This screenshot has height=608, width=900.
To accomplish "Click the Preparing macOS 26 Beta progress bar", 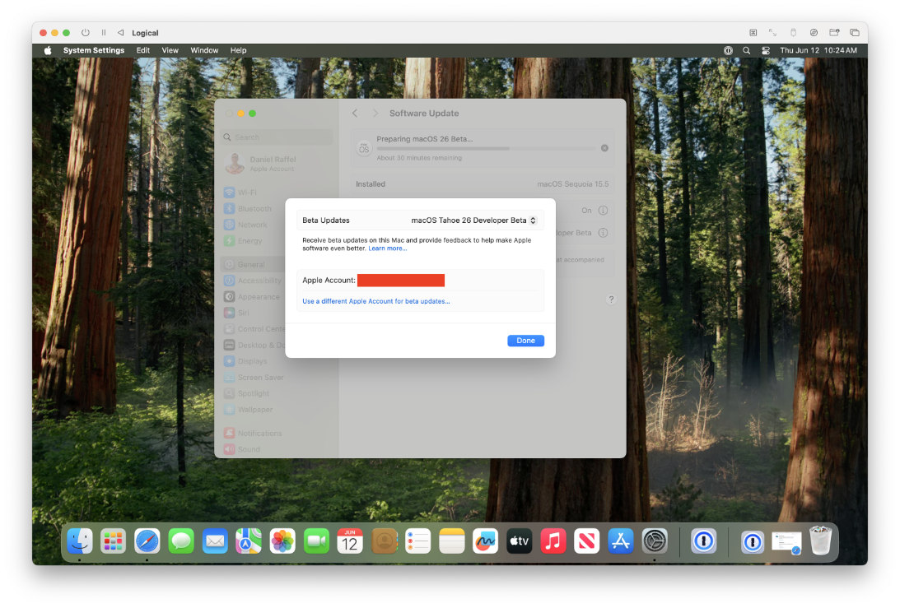I will [486, 149].
